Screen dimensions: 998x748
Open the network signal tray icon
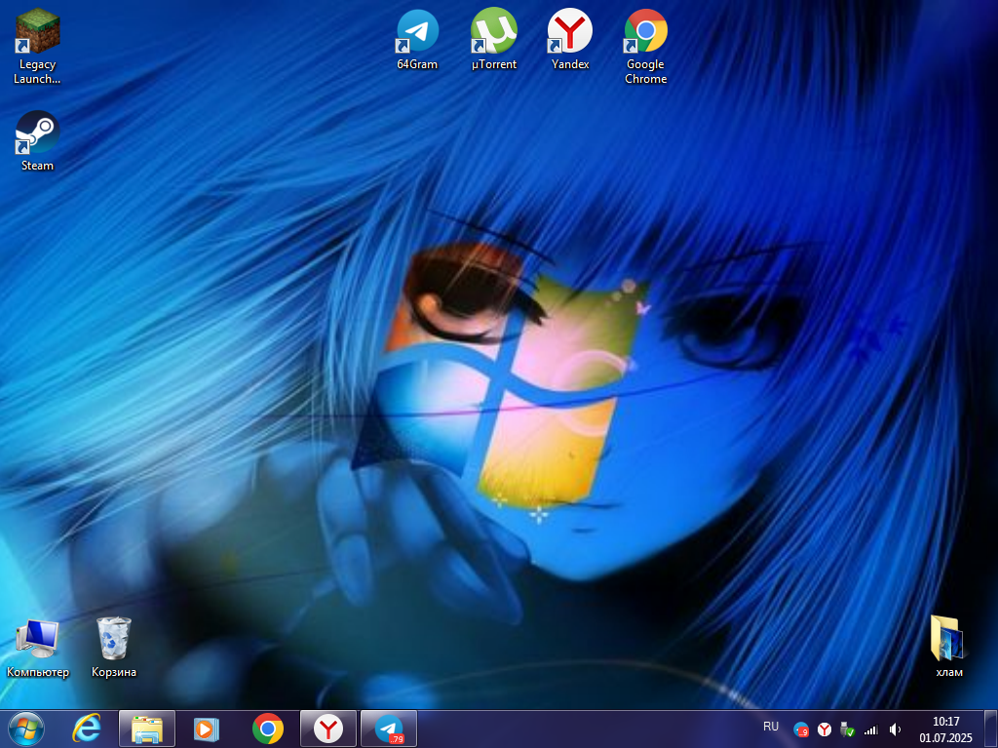pyautogui.click(x=870, y=730)
